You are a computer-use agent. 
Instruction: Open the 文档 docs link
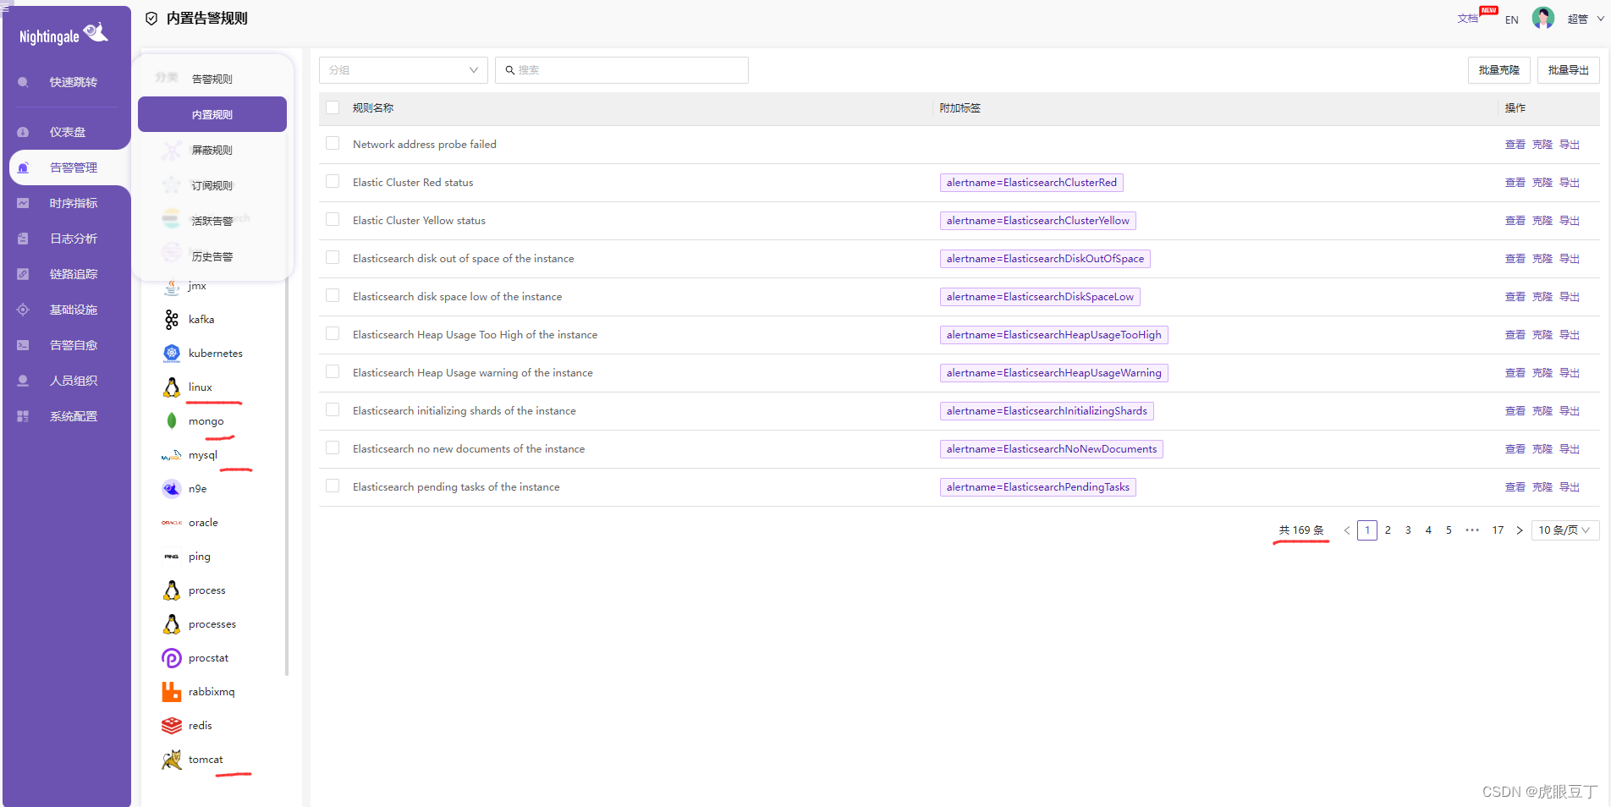click(1467, 19)
